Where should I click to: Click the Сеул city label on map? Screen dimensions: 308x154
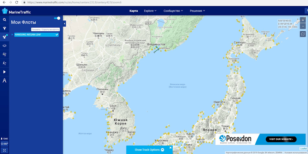pyautogui.click(x=113, y=106)
